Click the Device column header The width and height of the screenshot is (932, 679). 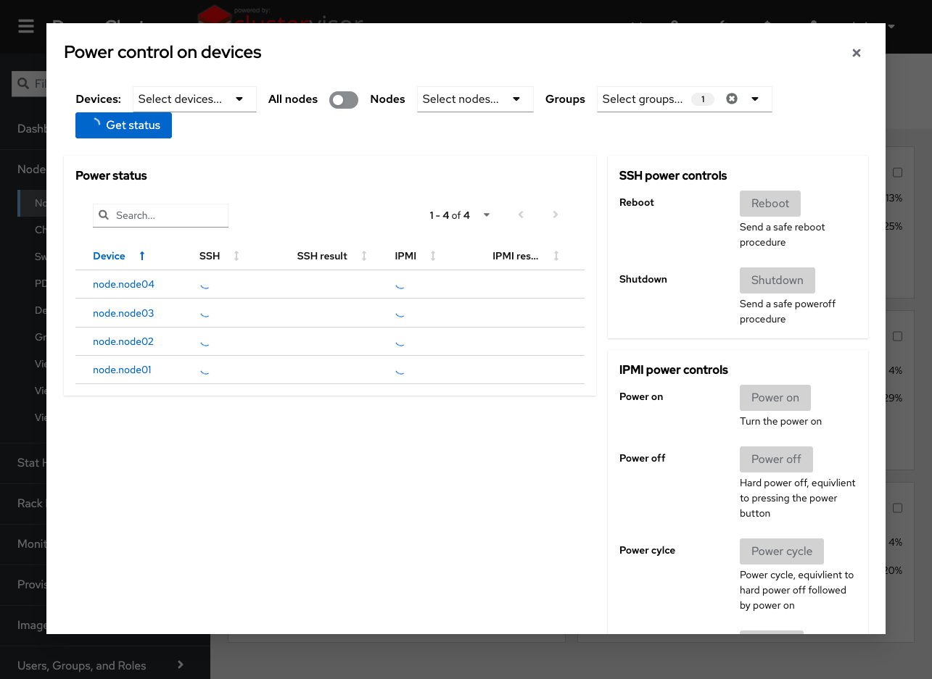click(109, 256)
